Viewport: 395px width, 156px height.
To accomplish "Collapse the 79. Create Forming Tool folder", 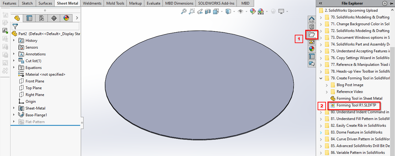I will tap(321, 78).
